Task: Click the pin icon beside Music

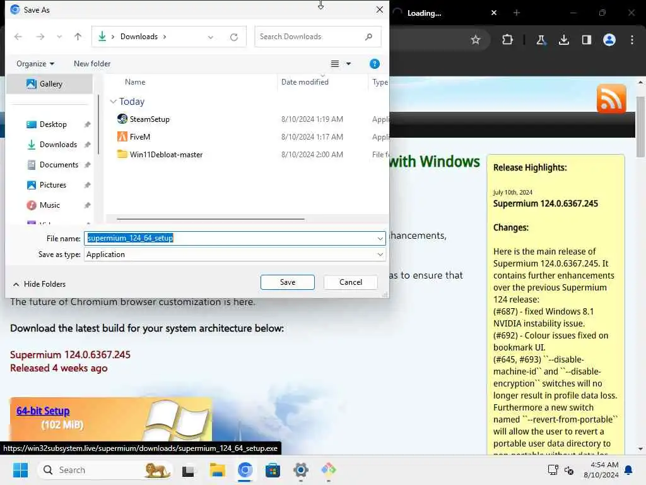Action: coord(87,205)
